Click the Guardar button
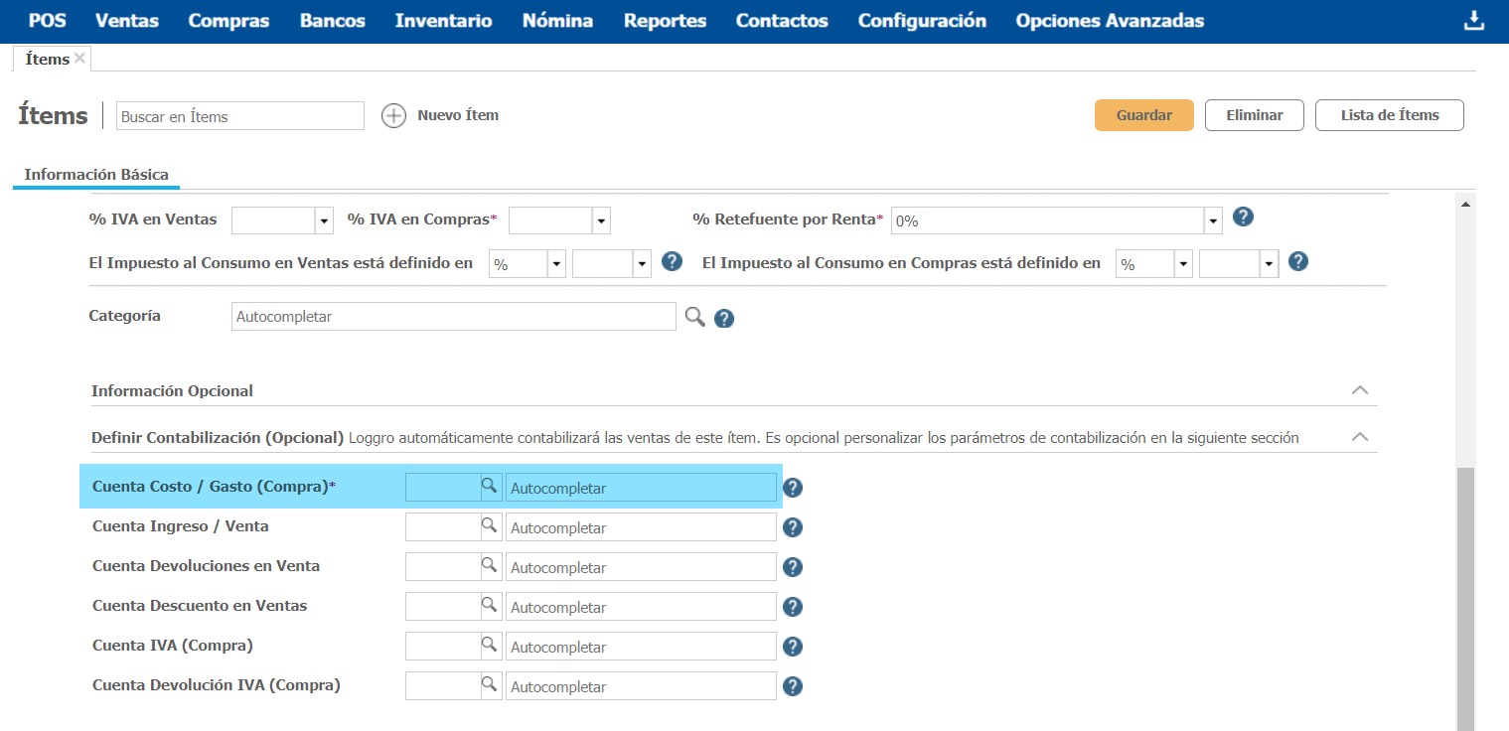The width and height of the screenshot is (1509, 731). tap(1143, 115)
